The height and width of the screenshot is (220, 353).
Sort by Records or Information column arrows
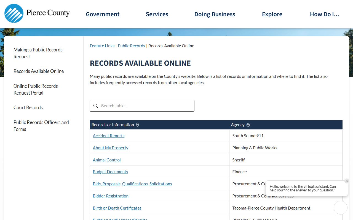(137, 125)
